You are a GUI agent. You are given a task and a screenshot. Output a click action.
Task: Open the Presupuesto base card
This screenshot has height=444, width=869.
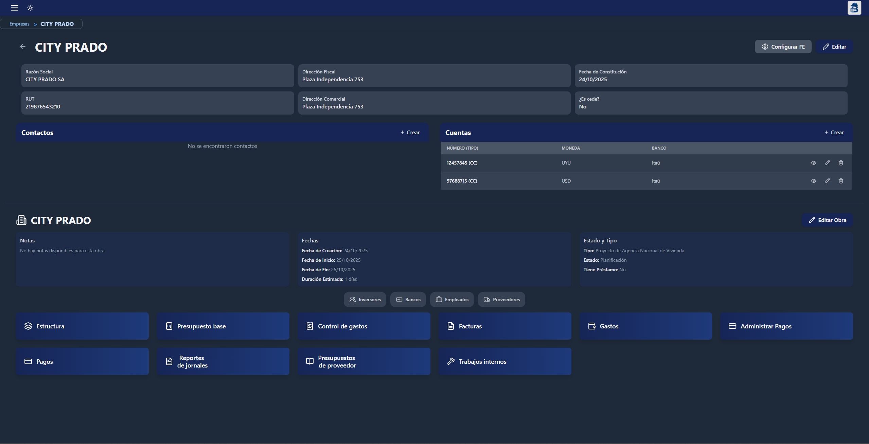pyautogui.click(x=223, y=326)
